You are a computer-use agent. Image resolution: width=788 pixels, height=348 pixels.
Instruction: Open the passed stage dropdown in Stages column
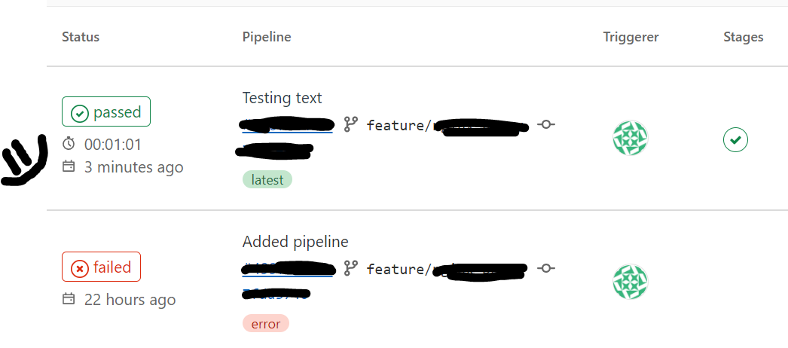pos(735,140)
